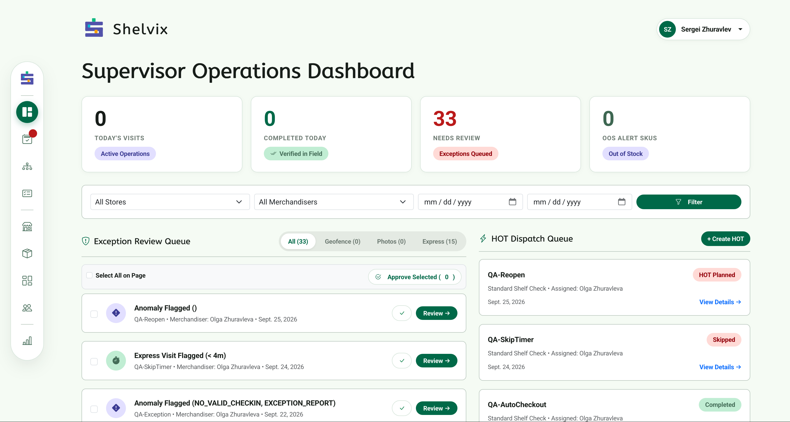Click the first mm/dd/yyyy date field
This screenshot has width=790, height=422.
point(470,202)
